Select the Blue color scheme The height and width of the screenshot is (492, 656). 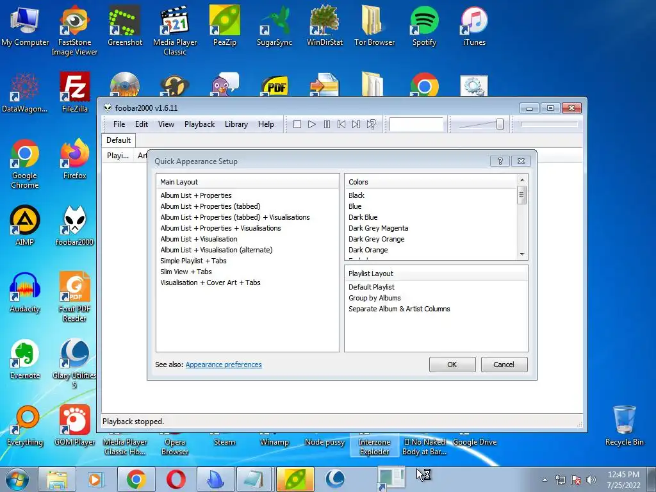[355, 206]
